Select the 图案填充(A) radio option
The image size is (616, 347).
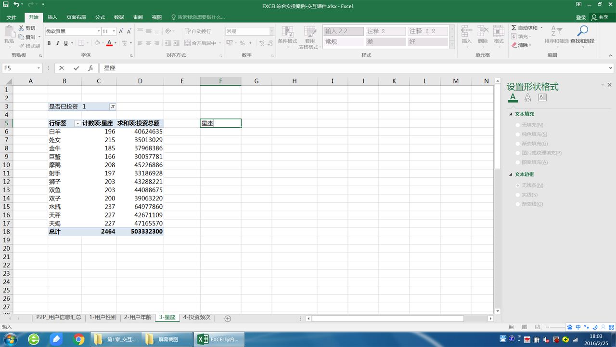coord(518,162)
